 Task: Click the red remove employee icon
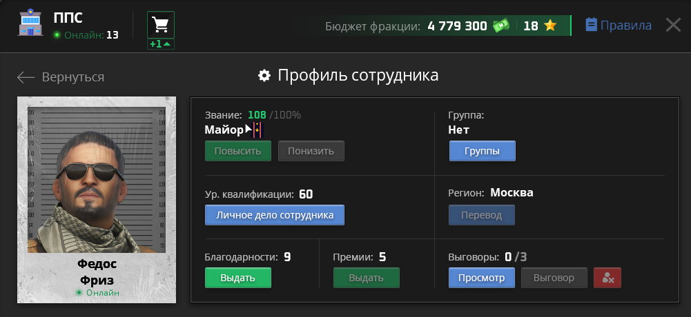point(607,278)
